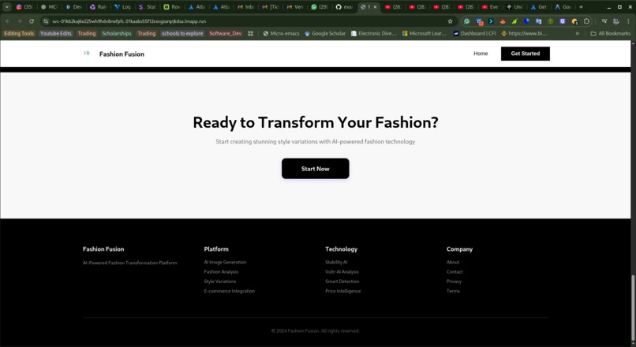
Task: Switch to the WhatsApp tab
Action: pos(320,7)
